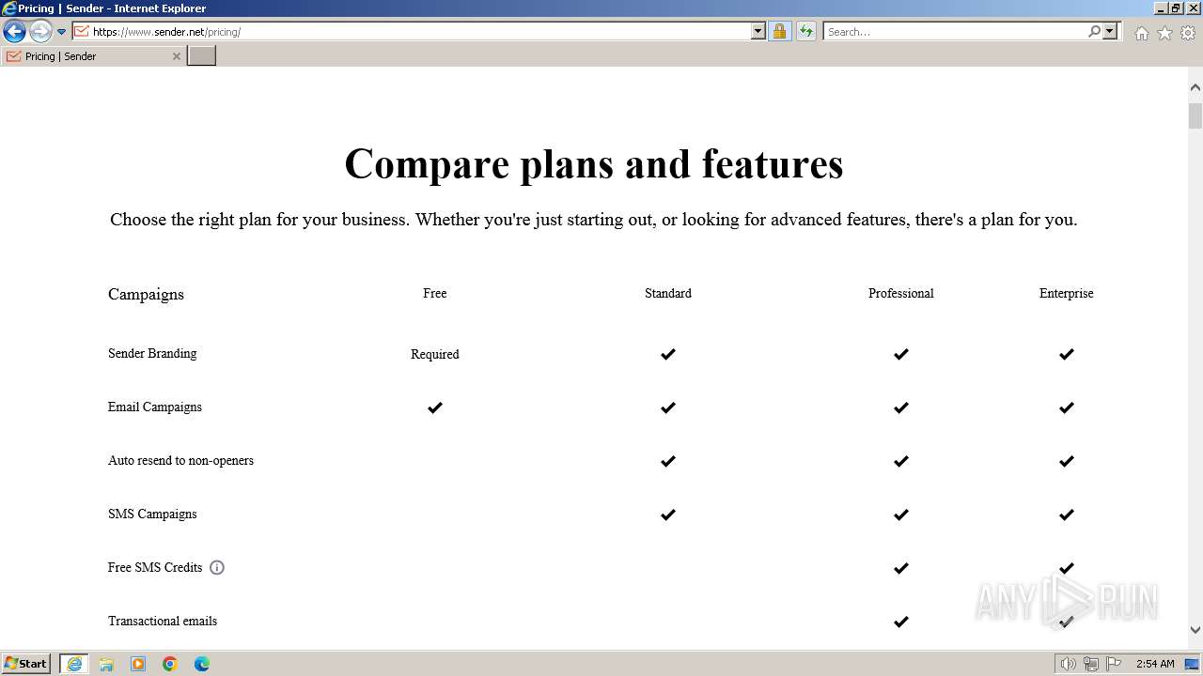Click Internet Explorer taskbar icon
Screen dimensions: 1203x676
tap(74, 664)
